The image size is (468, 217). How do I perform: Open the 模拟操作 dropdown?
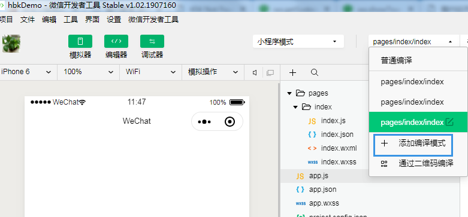click(x=213, y=72)
